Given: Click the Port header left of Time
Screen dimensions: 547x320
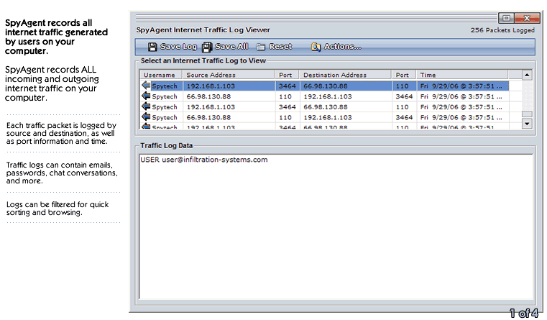Looking at the screenshot, I should coord(403,75).
